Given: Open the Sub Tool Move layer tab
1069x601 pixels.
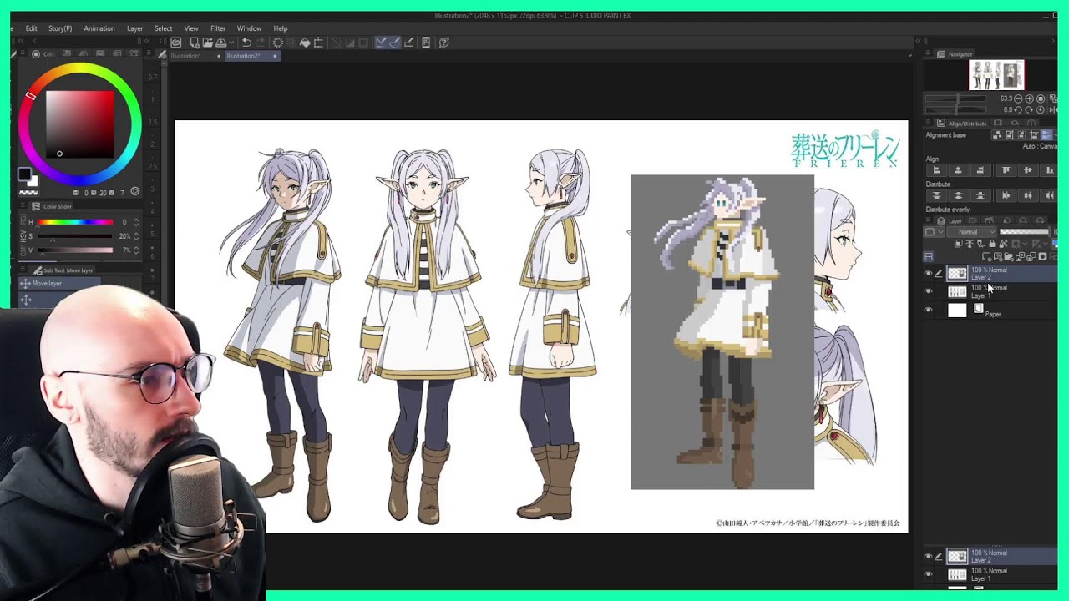Looking at the screenshot, I should click(x=63, y=270).
